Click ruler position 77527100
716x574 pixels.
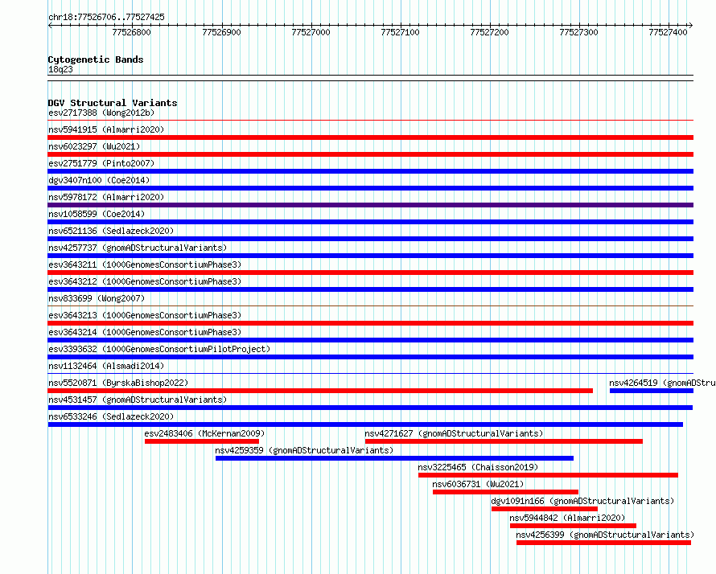pyautogui.click(x=400, y=32)
